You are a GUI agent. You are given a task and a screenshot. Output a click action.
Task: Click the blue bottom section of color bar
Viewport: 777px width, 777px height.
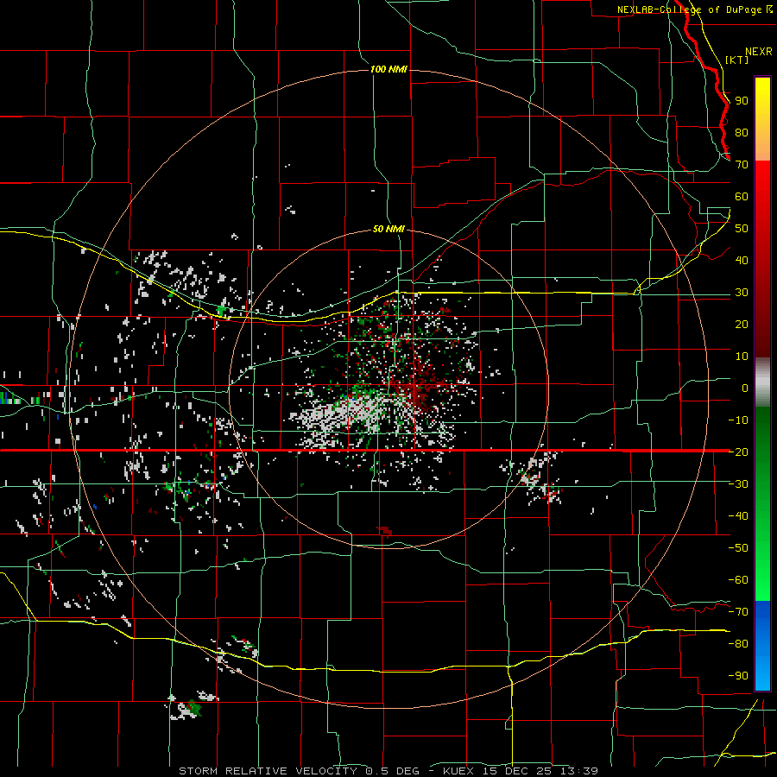(x=762, y=646)
